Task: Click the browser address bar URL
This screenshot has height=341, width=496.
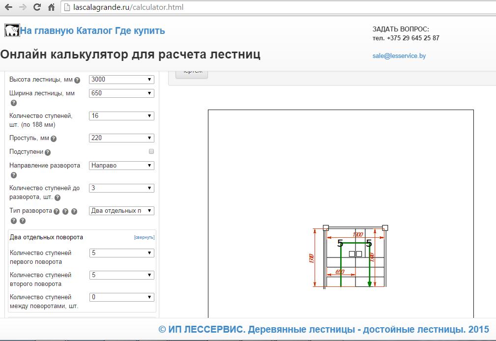Action: [128, 7]
